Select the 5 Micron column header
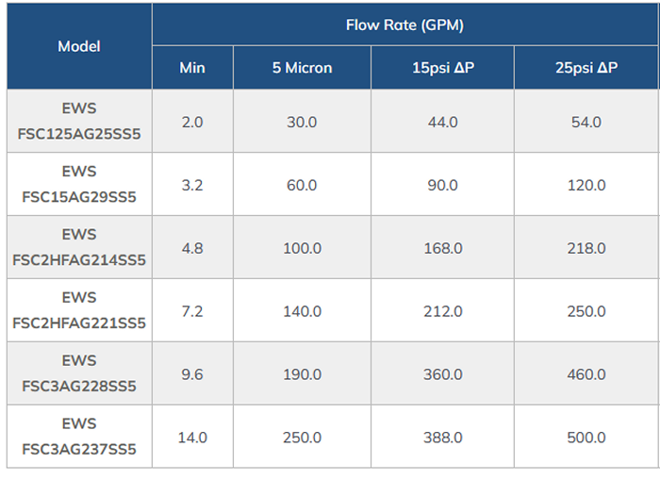This screenshot has height=480, width=660. point(302,68)
